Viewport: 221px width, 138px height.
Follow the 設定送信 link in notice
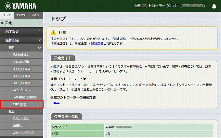click(97, 43)
